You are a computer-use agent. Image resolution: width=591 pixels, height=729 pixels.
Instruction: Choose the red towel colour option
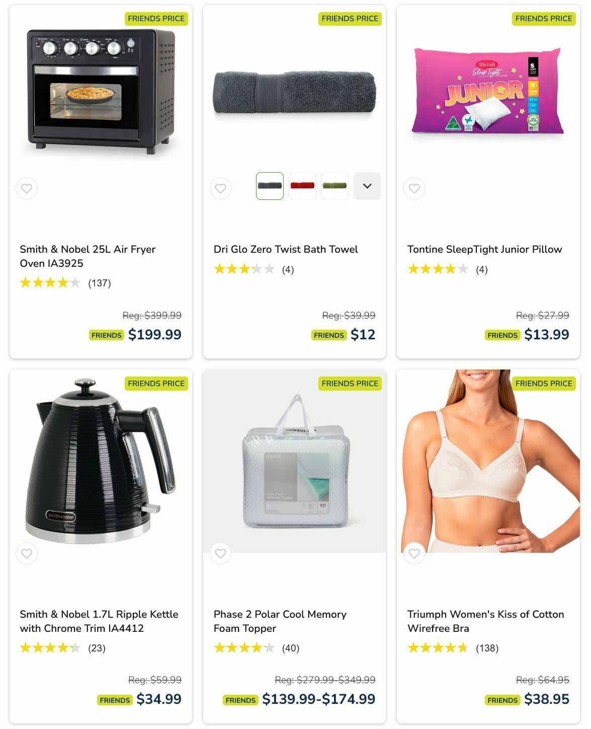(302, 186)
